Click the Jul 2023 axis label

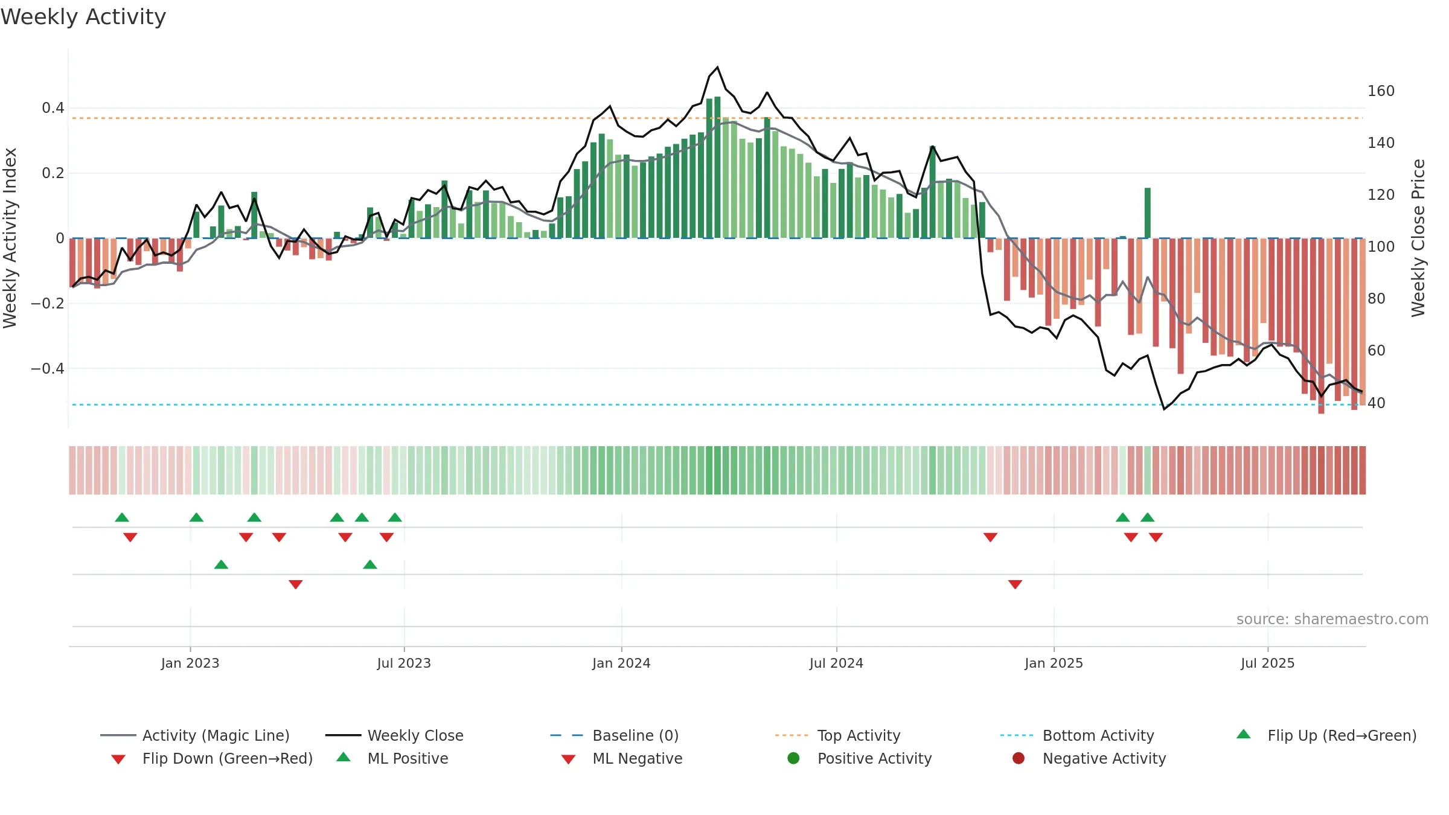[x=404, y=663]
